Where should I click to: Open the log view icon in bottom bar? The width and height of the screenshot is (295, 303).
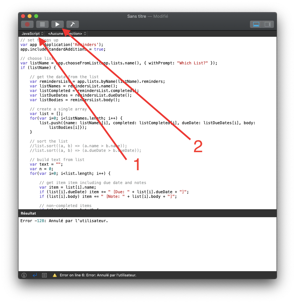[x=45, y=275]
